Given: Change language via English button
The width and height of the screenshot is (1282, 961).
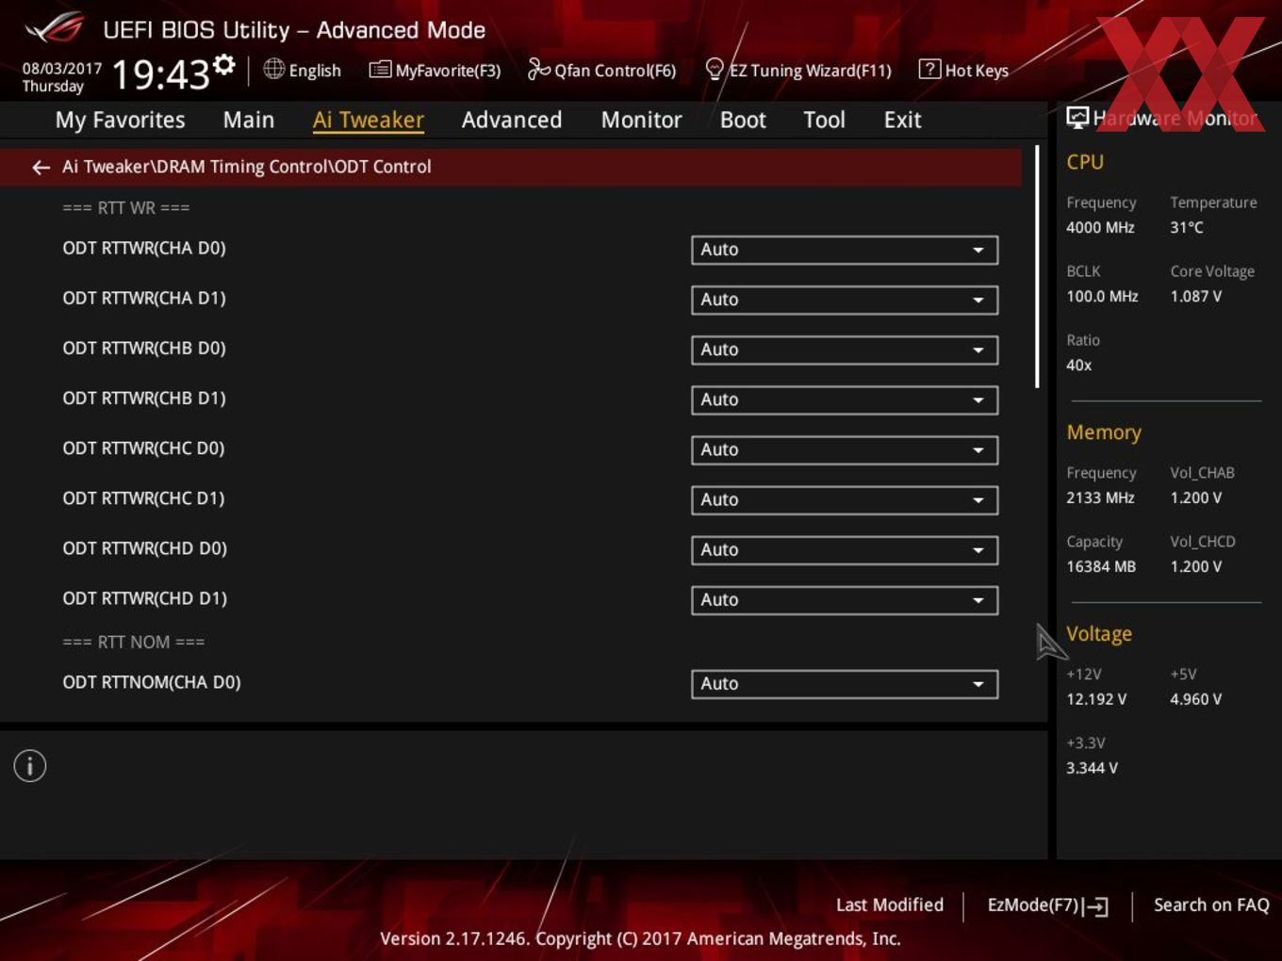Looking at the screenshot, I should point(303,70).
